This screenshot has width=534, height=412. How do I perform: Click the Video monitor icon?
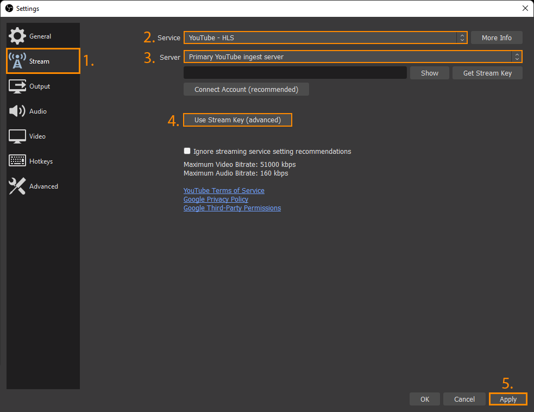(17, 136)
